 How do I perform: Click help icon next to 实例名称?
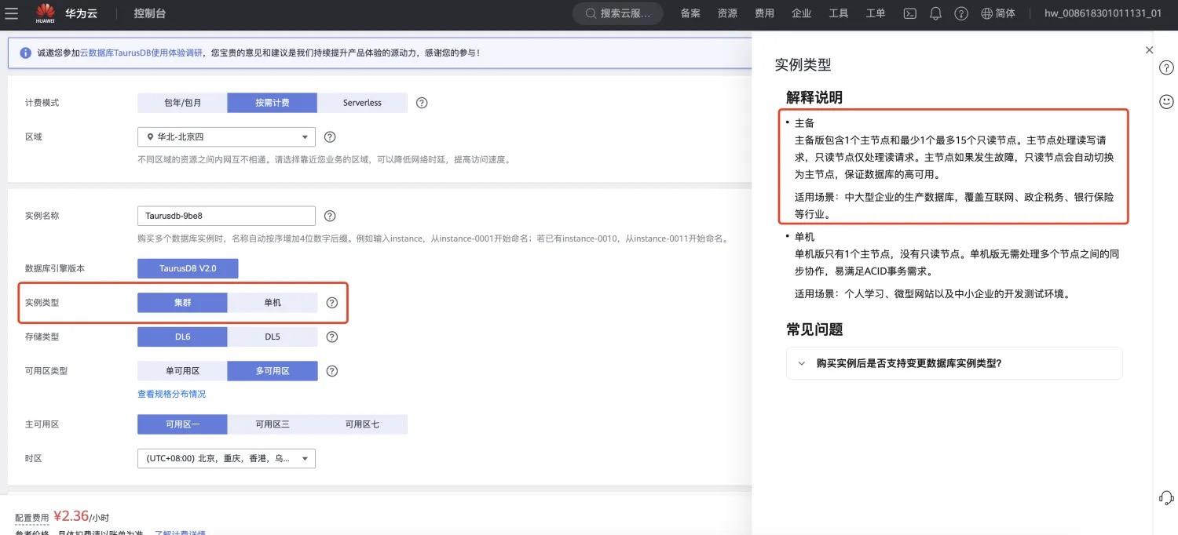click(330, 216)
